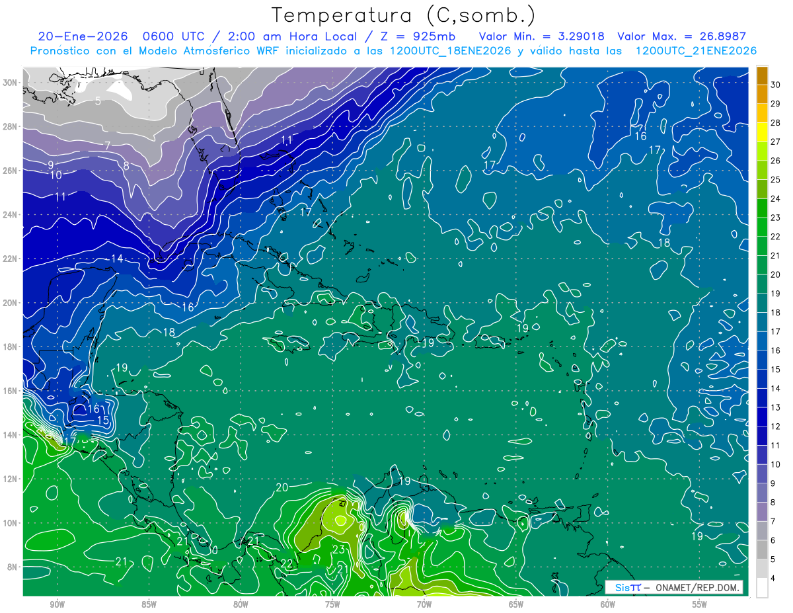This screenshot has height=613, width=793.
Task: Click the '75W' longitude axis label
Action: point(332,604)
